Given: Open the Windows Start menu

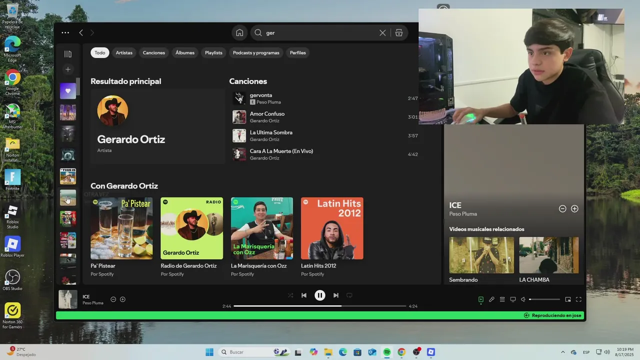Looking at the screenshot, I should (x=209, y=352).
